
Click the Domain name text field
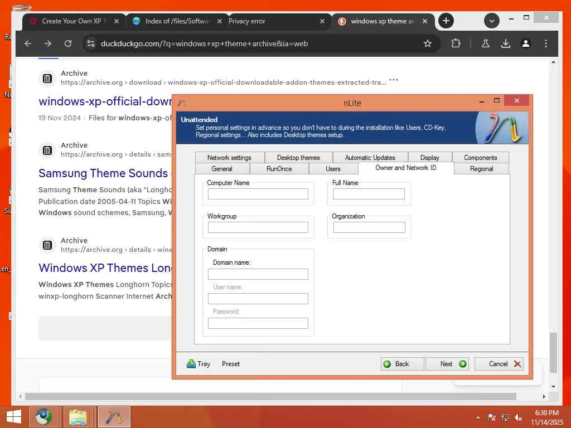point(258,274)
